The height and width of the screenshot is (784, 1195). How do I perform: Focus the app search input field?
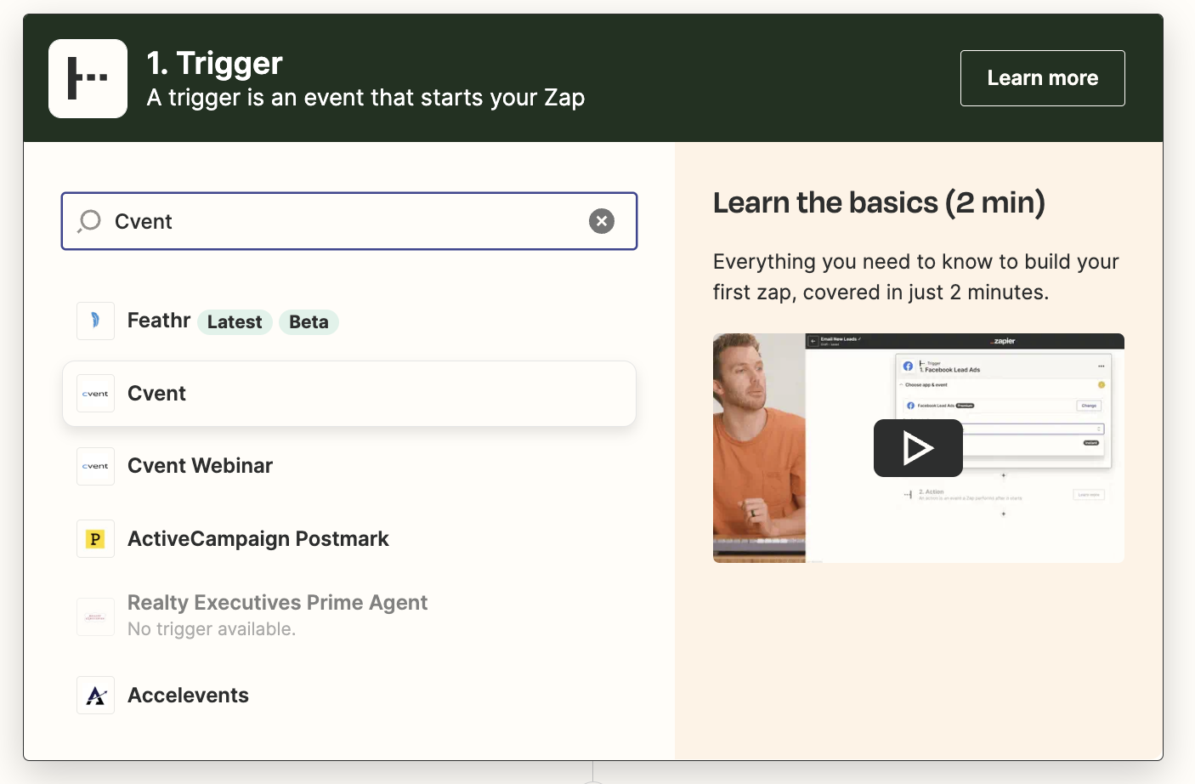click(349, 221)
